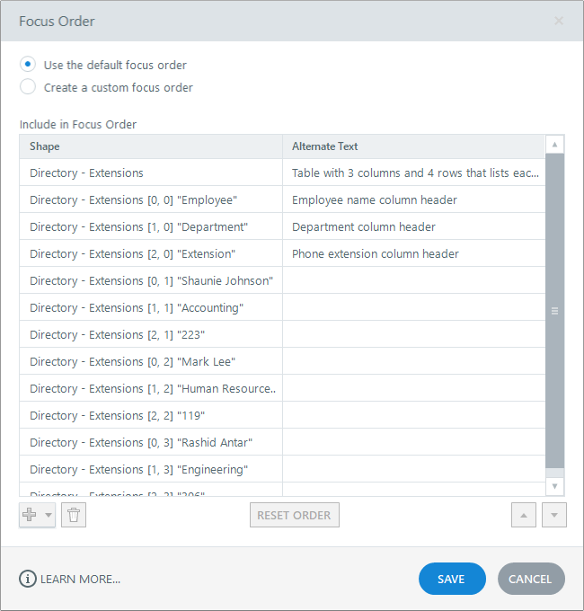Screen dimensions: 584x611
Task: Open the Learn More link
Action: coord(80,579)
